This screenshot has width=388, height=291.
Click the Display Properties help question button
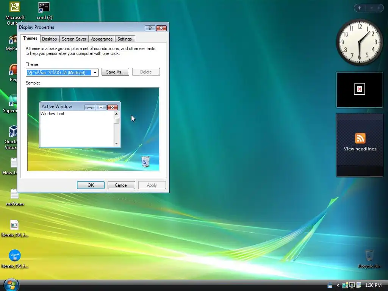coord(150,28)
